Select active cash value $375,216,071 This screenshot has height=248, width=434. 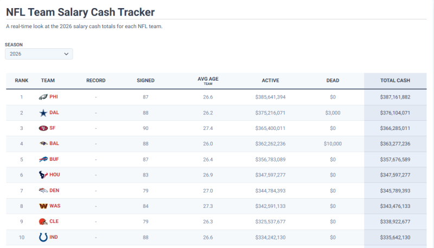270,113
